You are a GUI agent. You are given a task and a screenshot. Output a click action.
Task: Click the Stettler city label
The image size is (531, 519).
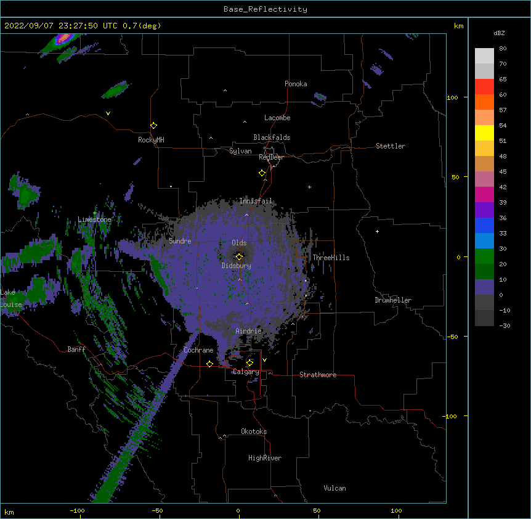click(391, 146)
